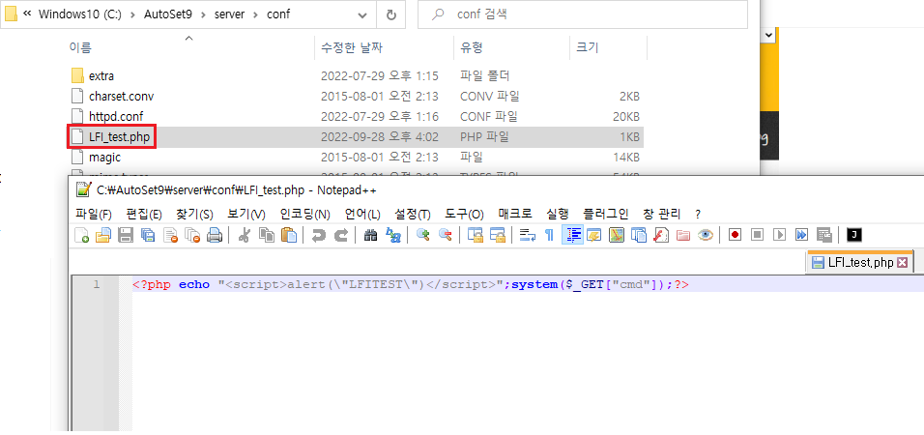This screenshot has width=924, height=435.
Task: Open the 매크로 menu
Action: pos(515,214)
